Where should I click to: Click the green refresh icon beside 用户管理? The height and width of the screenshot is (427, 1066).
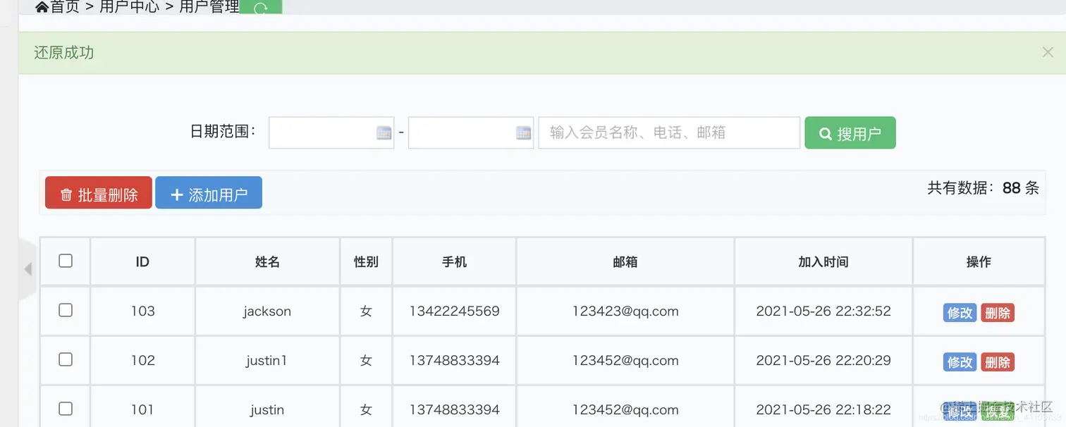pos(261,6)
